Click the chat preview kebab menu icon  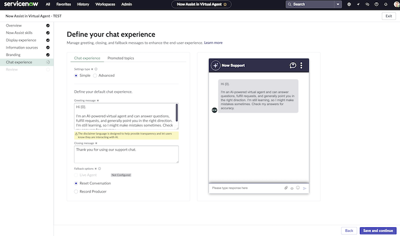click(x=301, y=65)
